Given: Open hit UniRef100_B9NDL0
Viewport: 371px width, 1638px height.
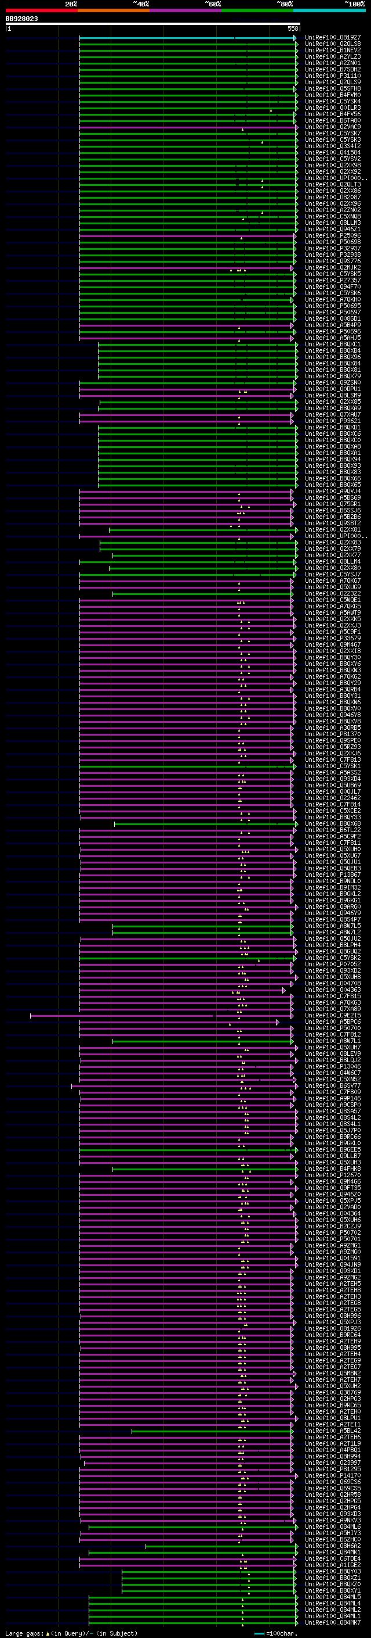Looking at the screenshot, I should [x=333, y=881].
